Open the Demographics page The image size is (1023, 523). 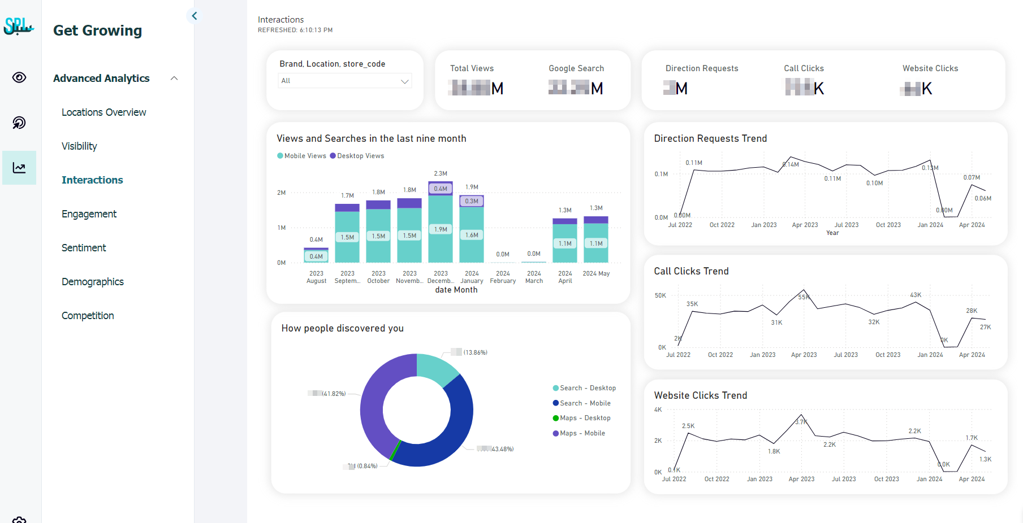tap(92, 282)
